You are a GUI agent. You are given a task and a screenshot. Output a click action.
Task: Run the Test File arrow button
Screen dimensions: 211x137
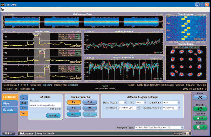[x=200, y=118]
